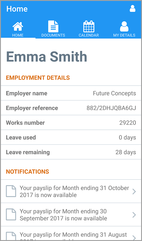The image size is (142, 241).
Task: Open the Documents page icon
Action: [x=53, y=27]
